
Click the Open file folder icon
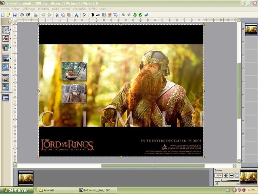[8, 15]
